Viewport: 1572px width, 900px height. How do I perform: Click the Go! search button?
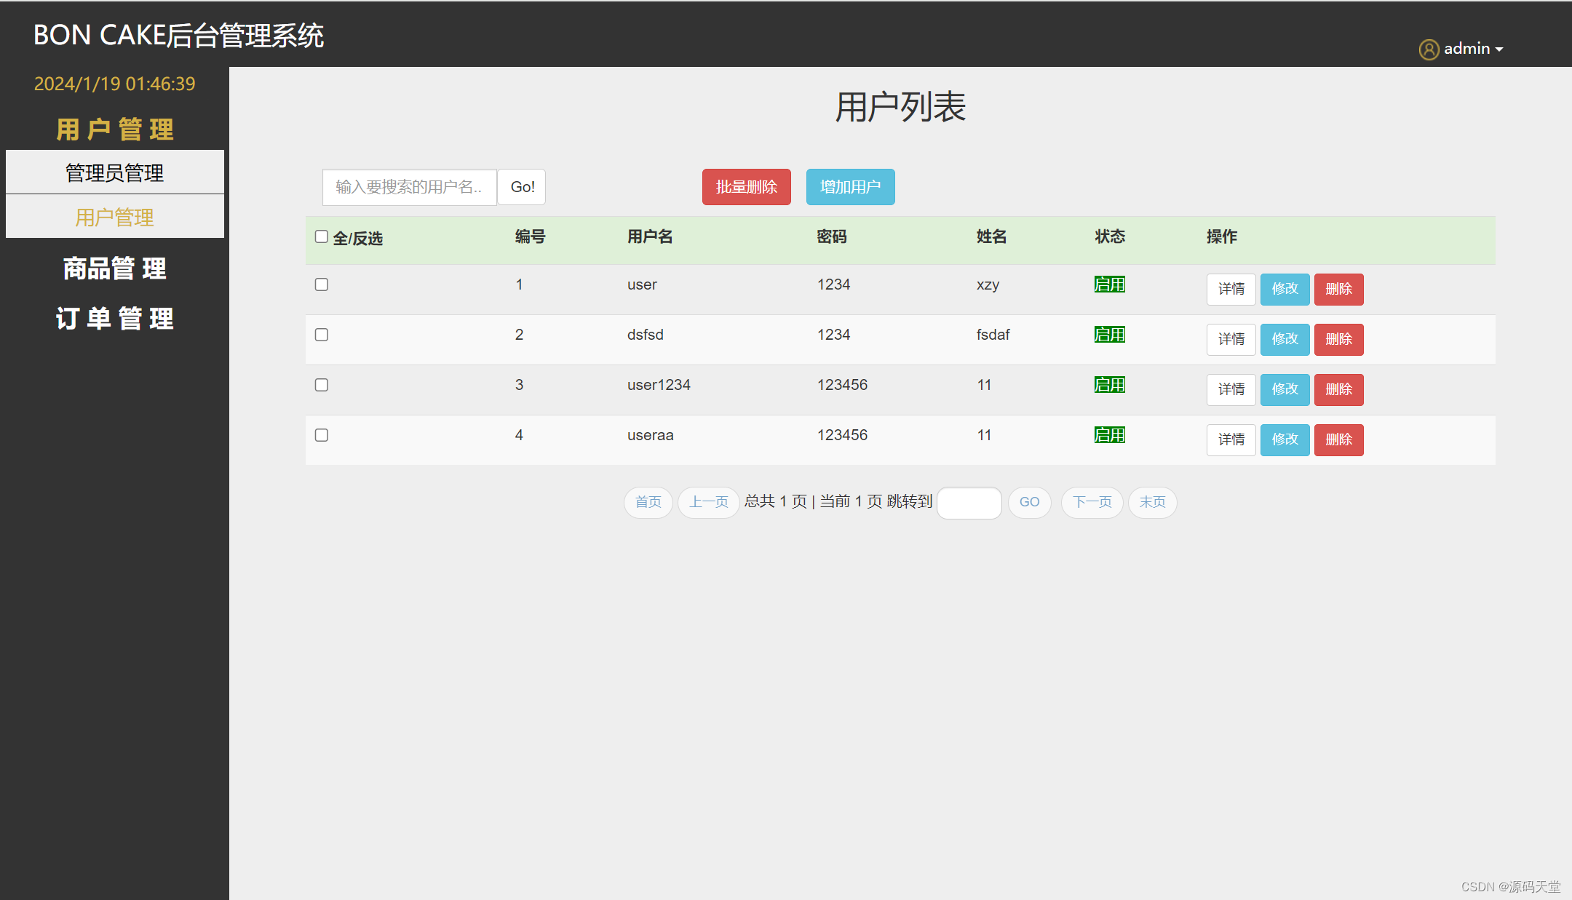pos(523,187)
